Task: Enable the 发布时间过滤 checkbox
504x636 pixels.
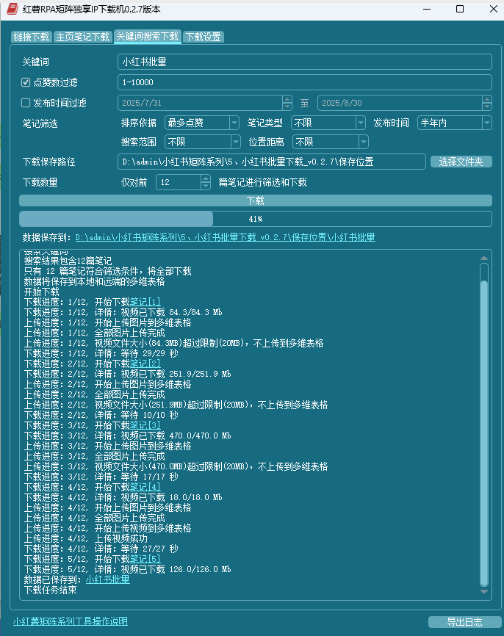Action: point(26,103)
